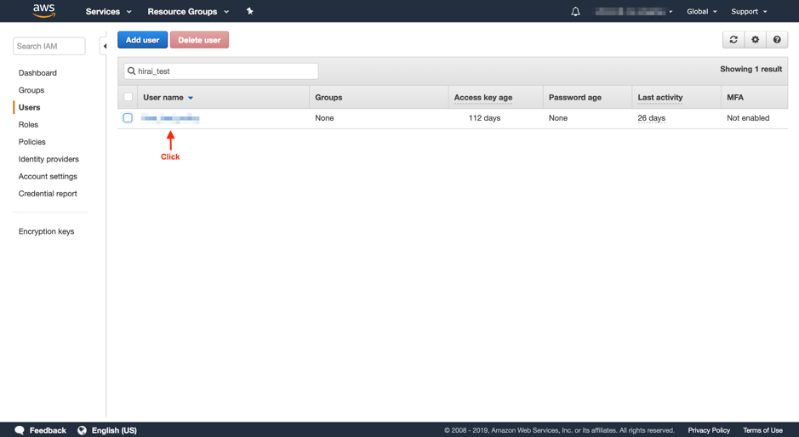This screenshot has width=799, height=437.
Task: Open the Resource Groups dropdown
Action: tap(188, 12)
